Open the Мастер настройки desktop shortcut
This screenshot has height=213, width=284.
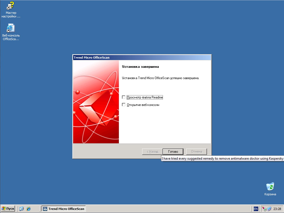[x=11, y=10]
